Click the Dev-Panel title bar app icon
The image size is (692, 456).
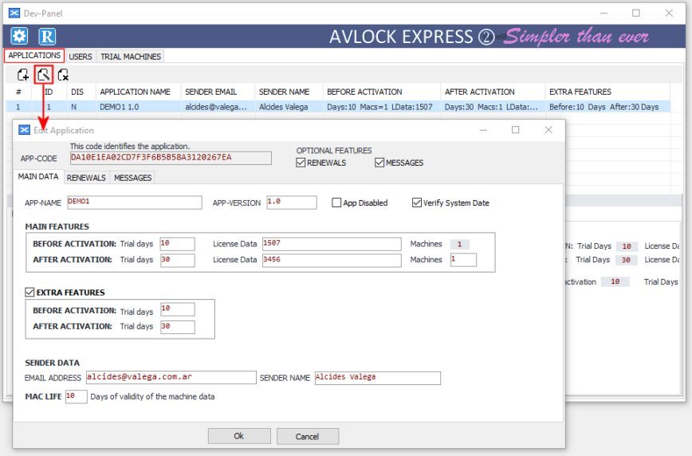(14, 13)
